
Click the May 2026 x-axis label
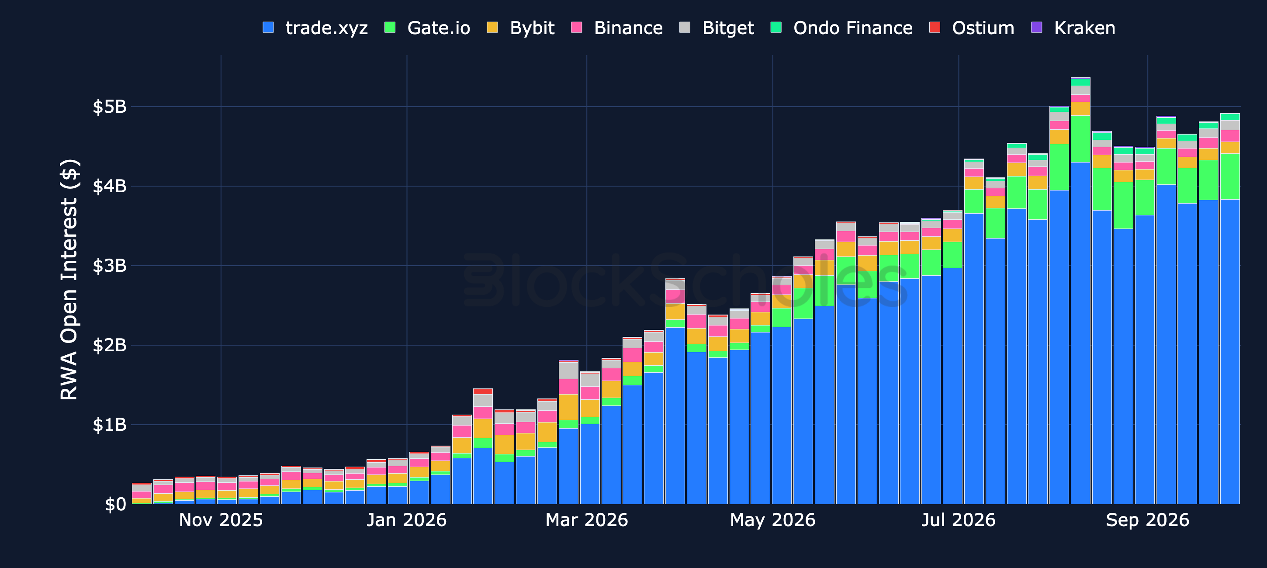coord(773,520)
